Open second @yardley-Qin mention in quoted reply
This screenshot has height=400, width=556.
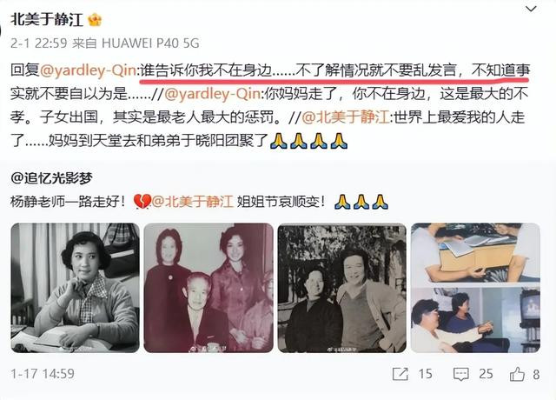(212, 94)
